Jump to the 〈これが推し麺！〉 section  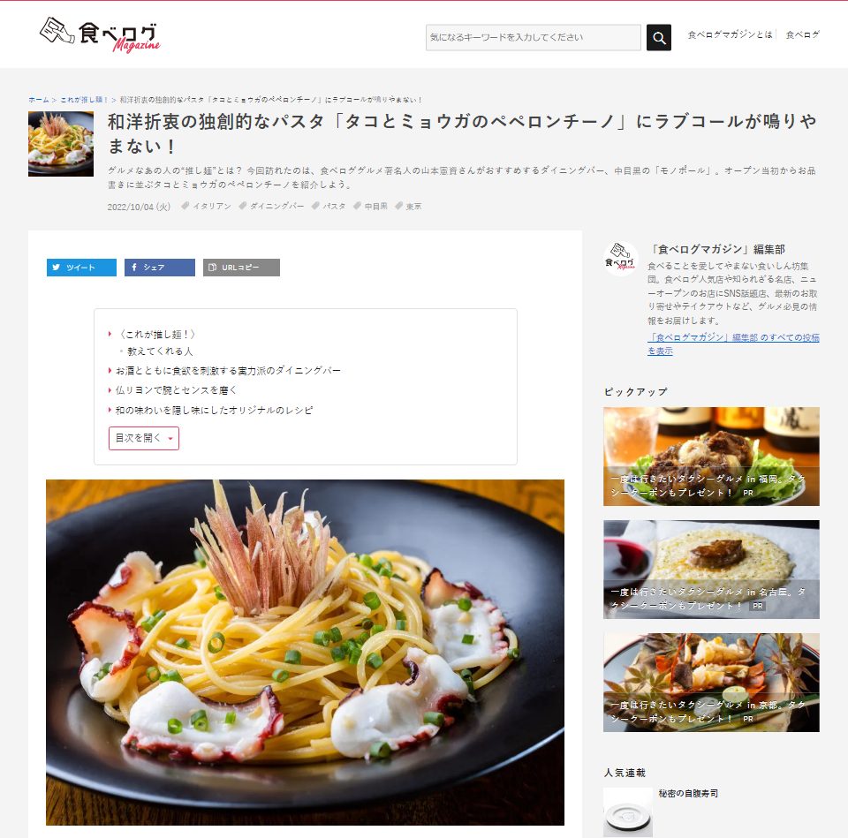pos(156,335)
